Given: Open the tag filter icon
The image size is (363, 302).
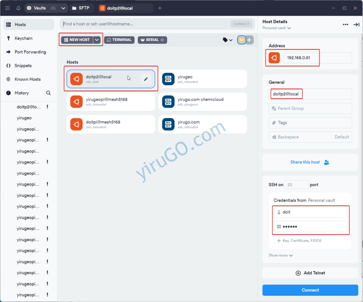Looking at the screenshot, I should 227,40.
